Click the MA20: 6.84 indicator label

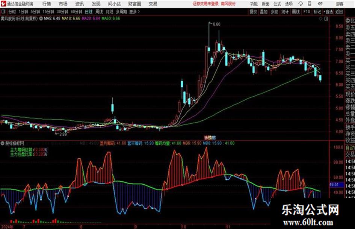(91, 18)
